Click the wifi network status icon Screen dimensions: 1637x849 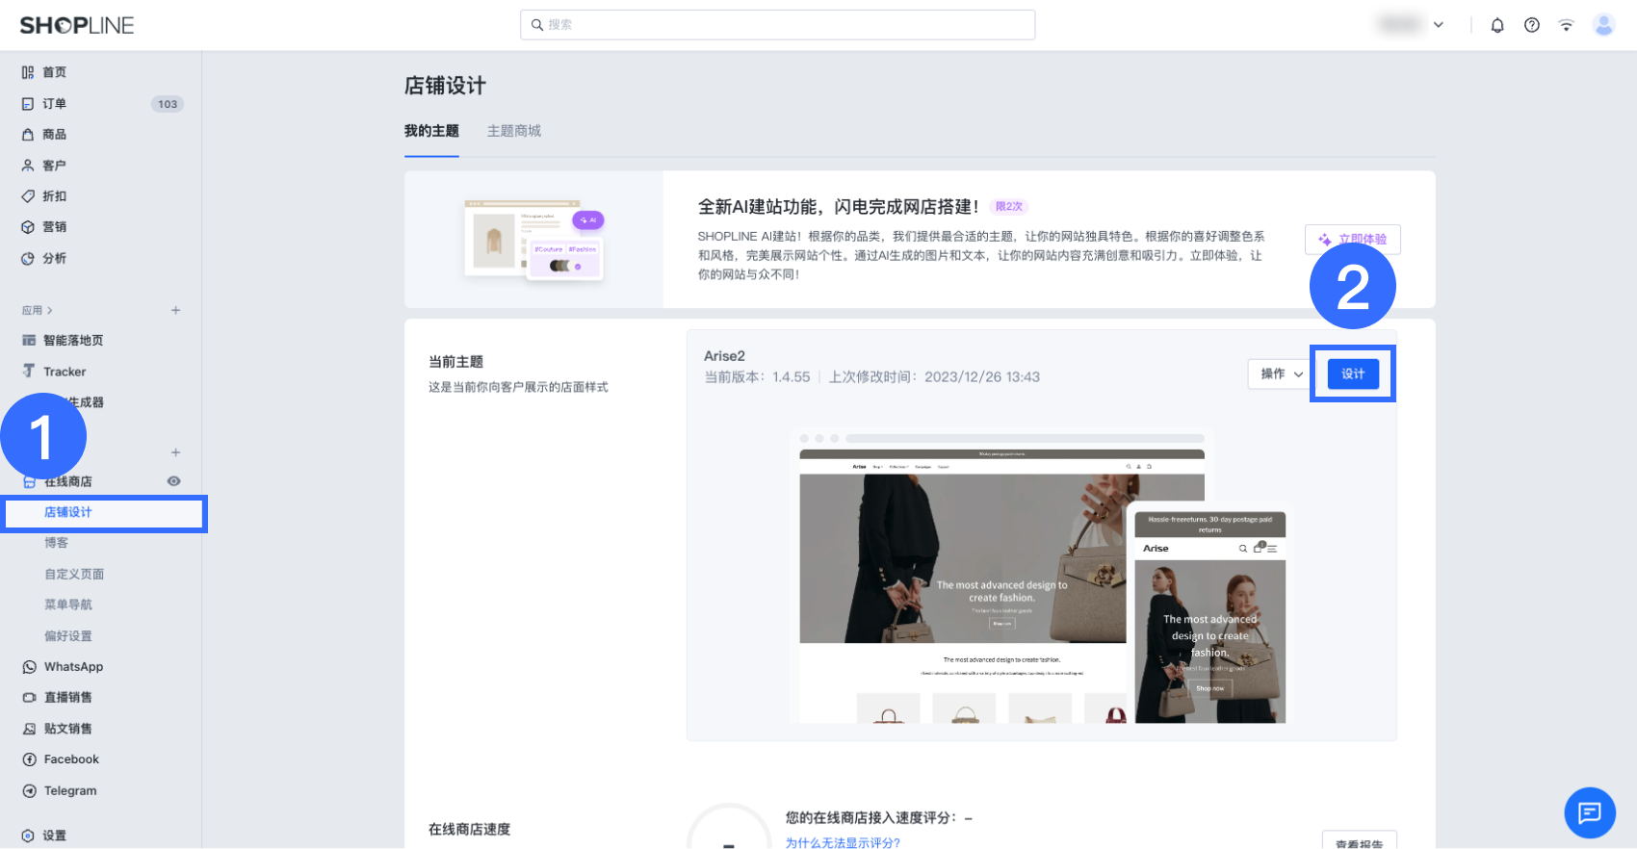[x=1567, y=25]
